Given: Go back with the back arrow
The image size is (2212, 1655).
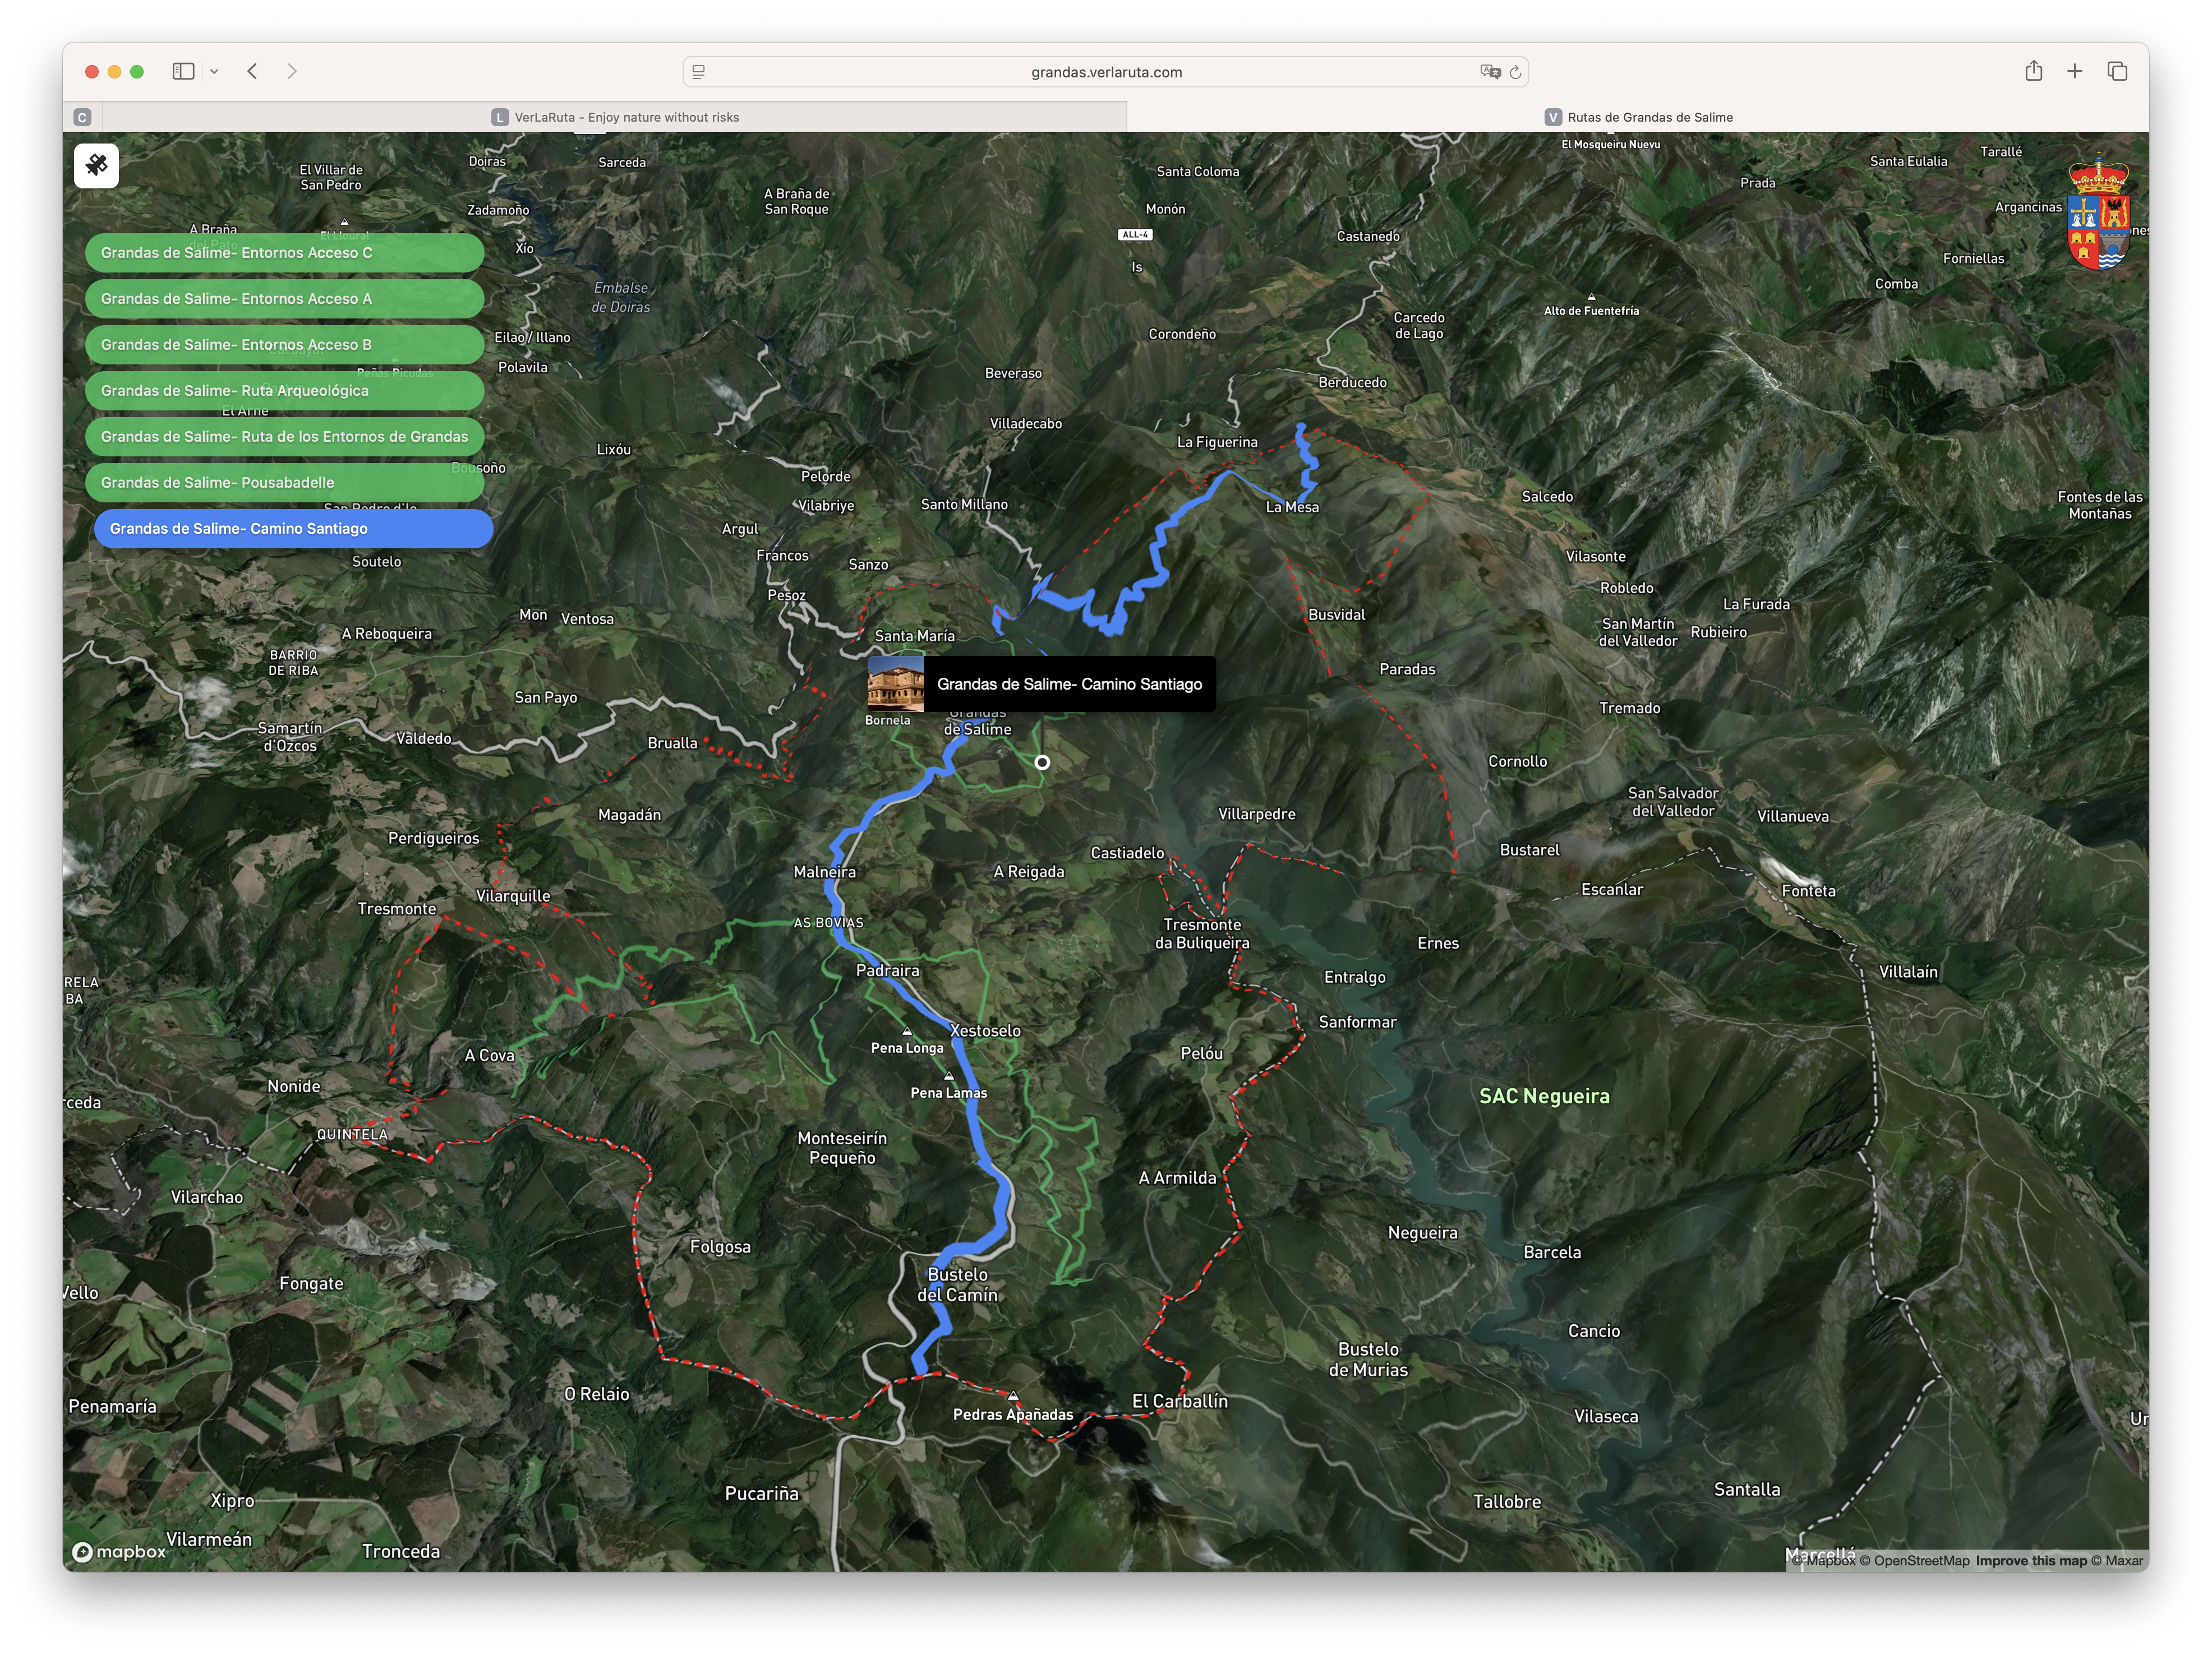Looking at the screenshot, I should (253, 71).
